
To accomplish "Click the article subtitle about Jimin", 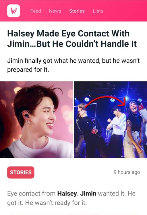I will (73, 65).
